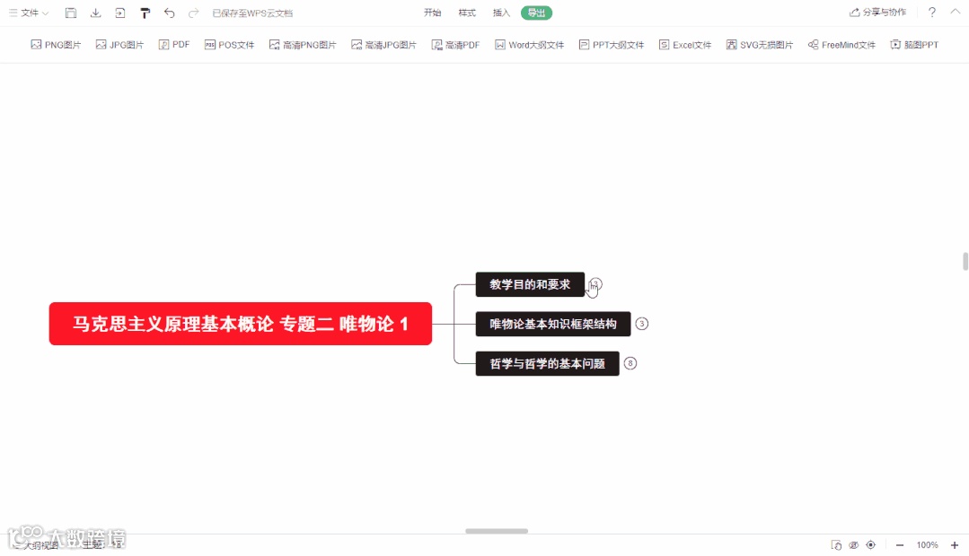Click the export-to-file icon beside download
This screenshot has width=969, height=556.
point(120,13)
